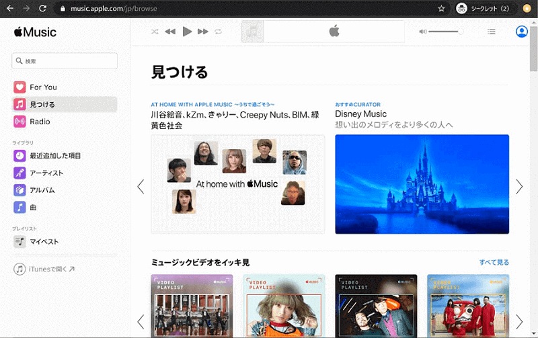Open the アルバム library view
The width and height of the screenshot is (538, 338).
65,190
